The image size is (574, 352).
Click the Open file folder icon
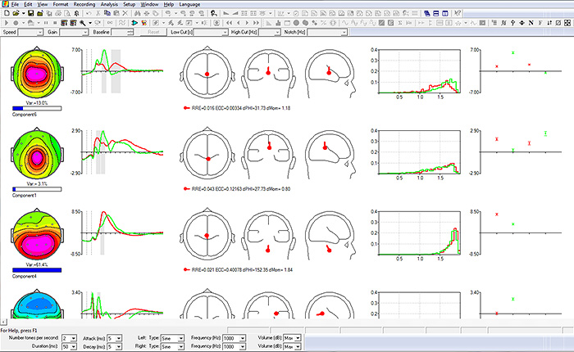(x=16, y=14)
